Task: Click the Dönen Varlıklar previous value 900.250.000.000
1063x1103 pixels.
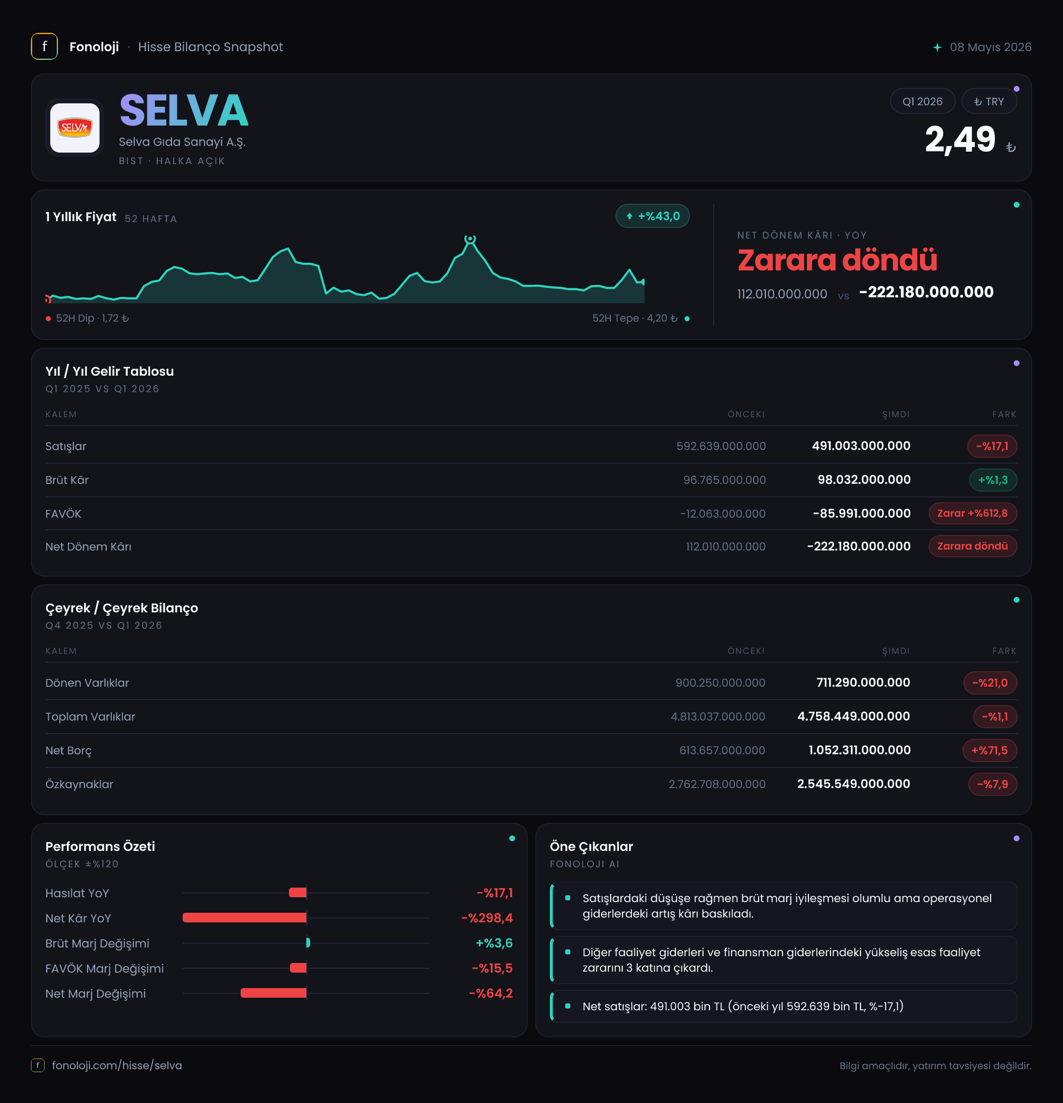Action: tap(720, 683)
